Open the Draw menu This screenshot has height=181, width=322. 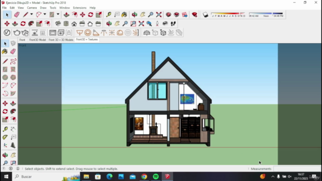43,8
